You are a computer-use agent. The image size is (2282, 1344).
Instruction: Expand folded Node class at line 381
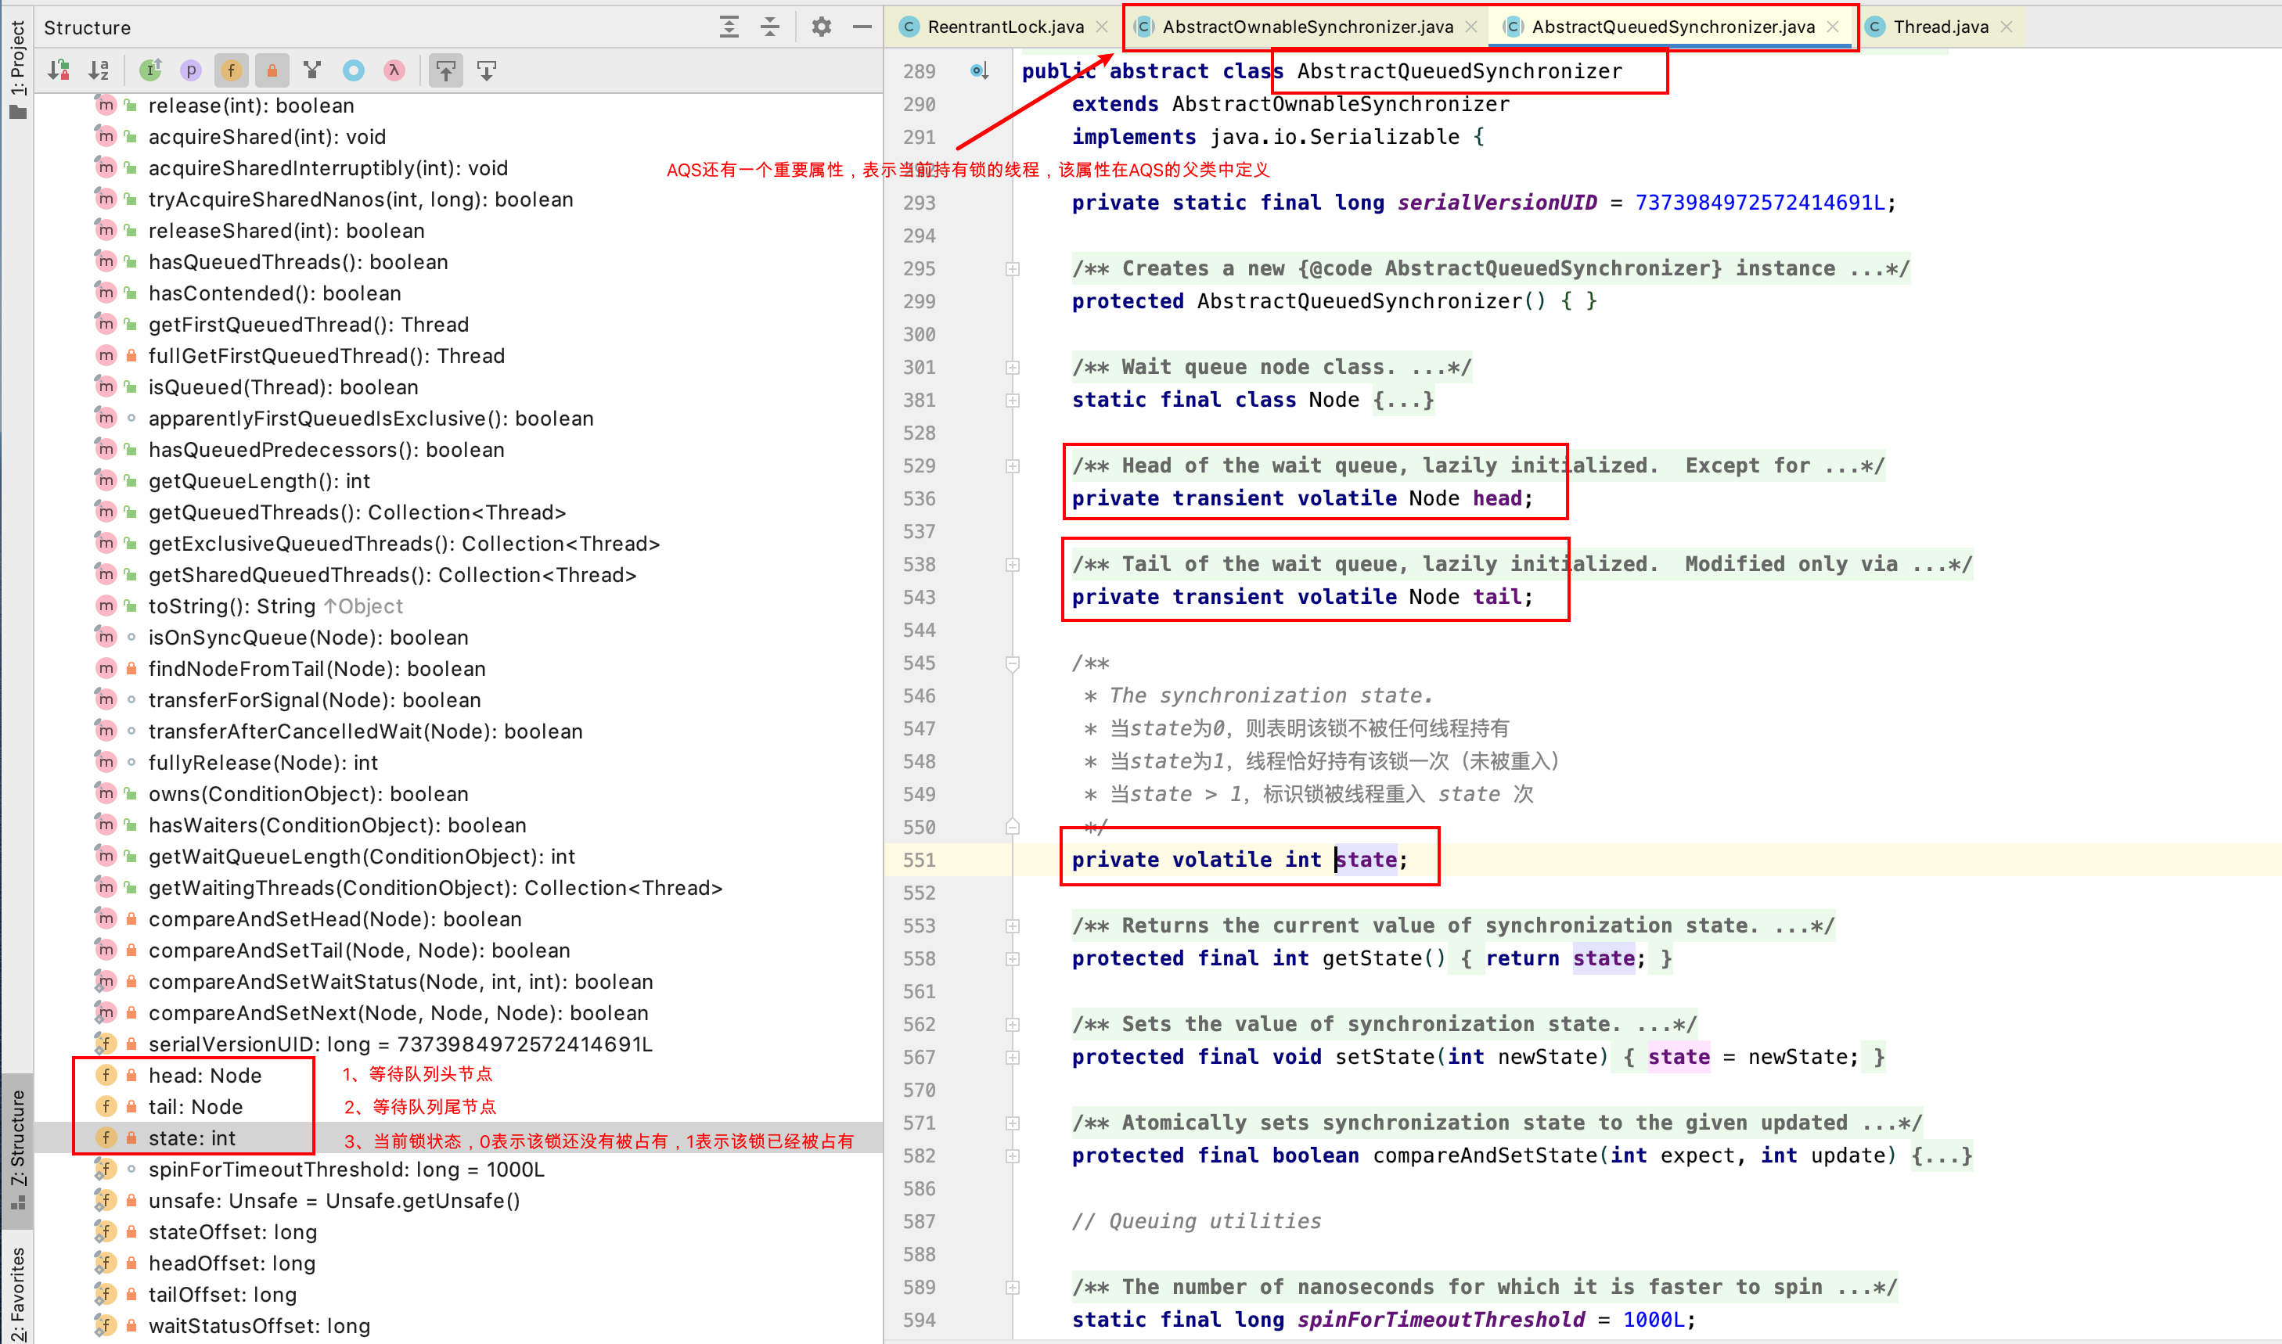[x=1013, y=401]
